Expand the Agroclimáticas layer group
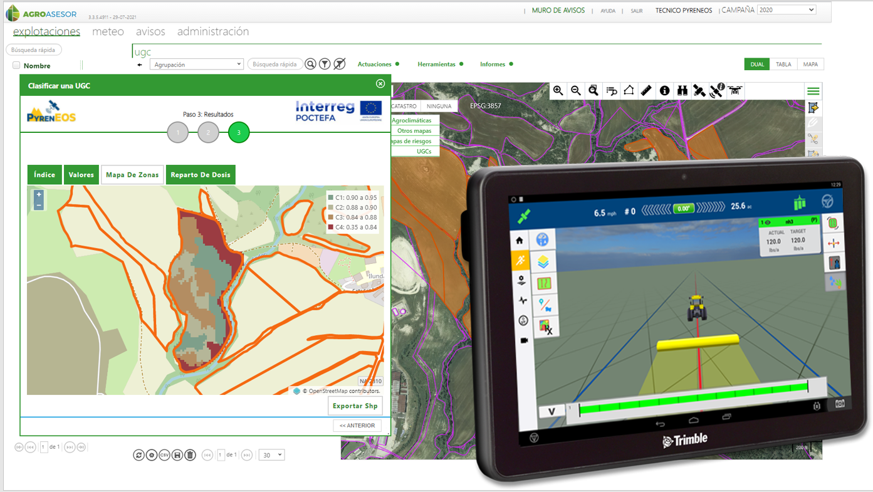 (414, 120)
